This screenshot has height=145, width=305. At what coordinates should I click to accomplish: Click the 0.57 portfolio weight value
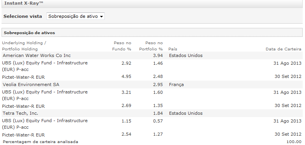click(x=158, y=121)
